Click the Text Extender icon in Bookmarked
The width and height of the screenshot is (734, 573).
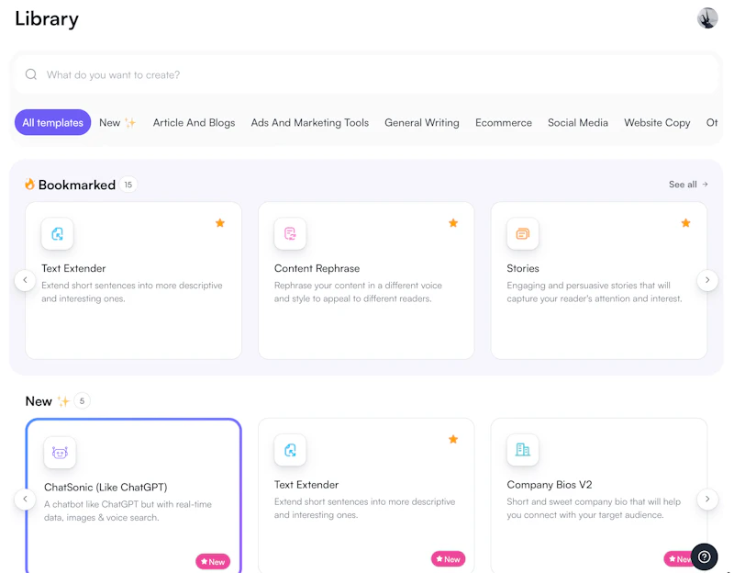pos(57,234)
